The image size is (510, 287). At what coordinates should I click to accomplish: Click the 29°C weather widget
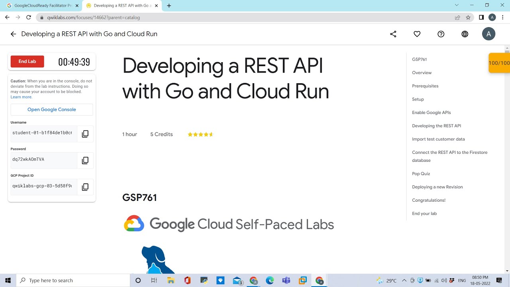386,281
